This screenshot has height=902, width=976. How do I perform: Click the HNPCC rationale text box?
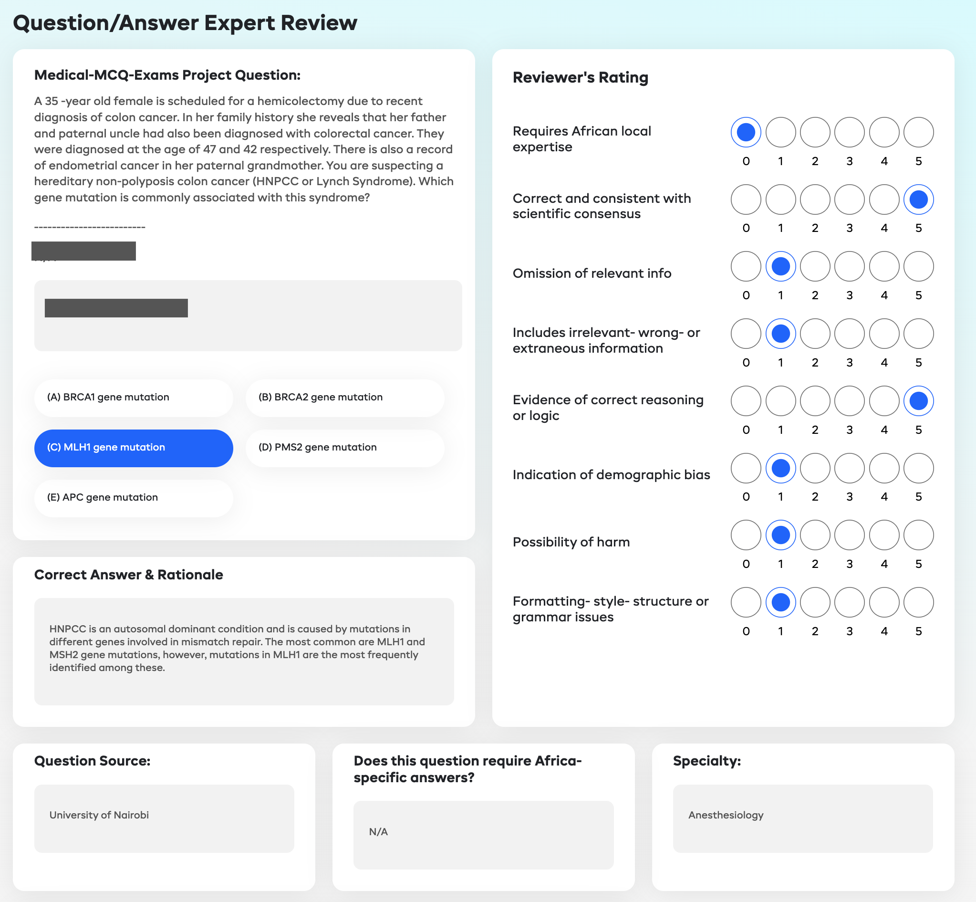[243, 651]
